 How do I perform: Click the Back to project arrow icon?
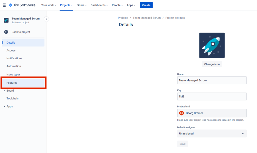(x=6, y=32)
